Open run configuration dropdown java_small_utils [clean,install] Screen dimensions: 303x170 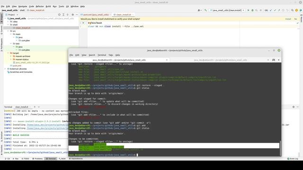pyautogui.click(x=227, y=10)
